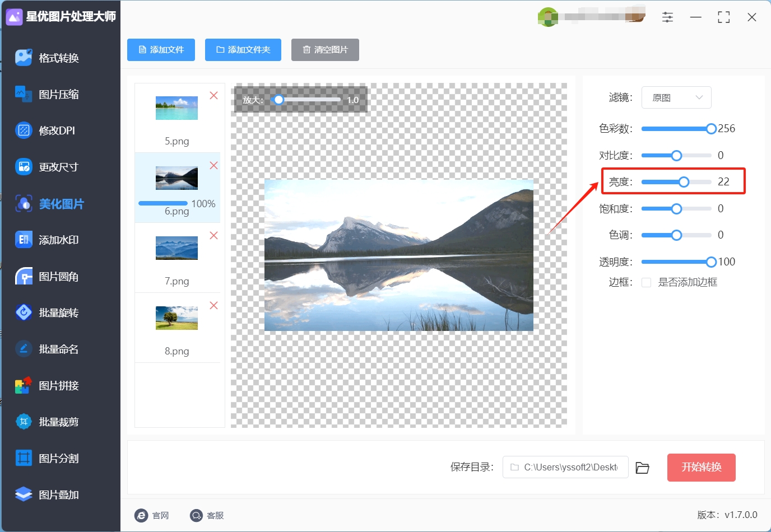Remove 5.png with its red X

213,96
